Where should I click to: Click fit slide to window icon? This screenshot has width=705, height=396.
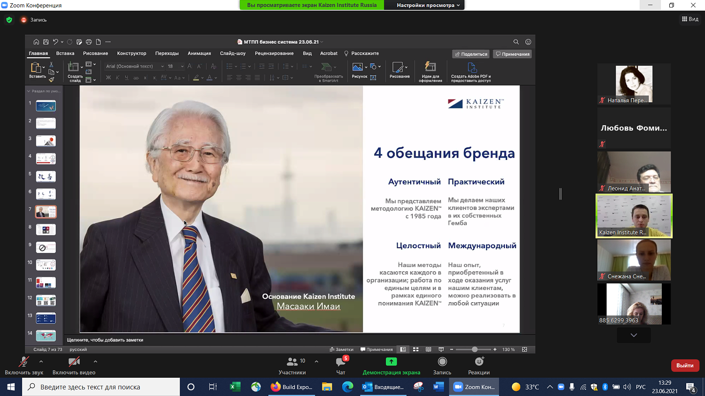point(525,350)
